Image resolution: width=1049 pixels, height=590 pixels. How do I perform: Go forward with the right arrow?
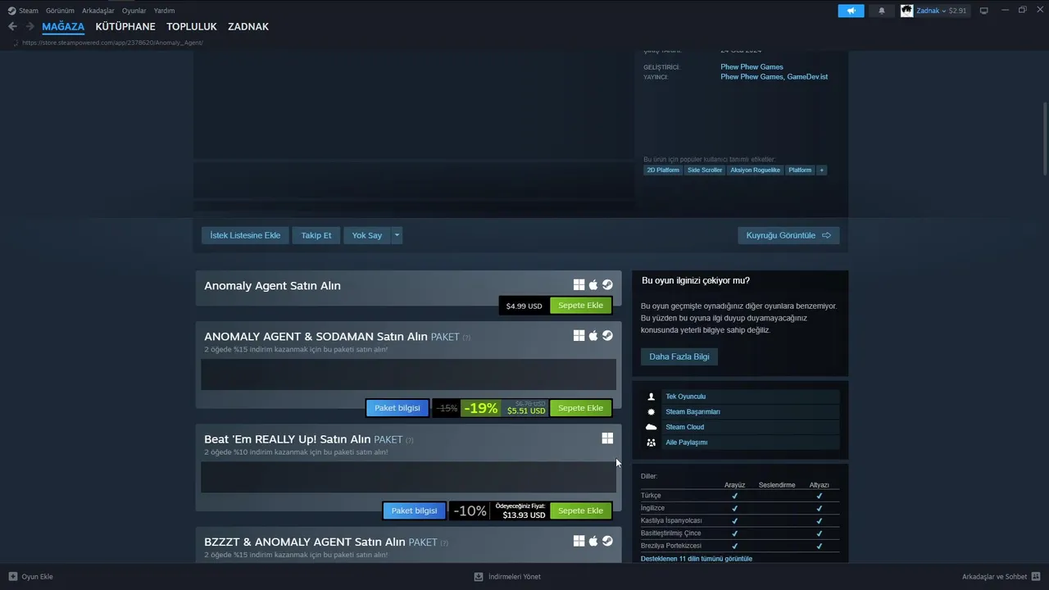[x=30, y=26]
